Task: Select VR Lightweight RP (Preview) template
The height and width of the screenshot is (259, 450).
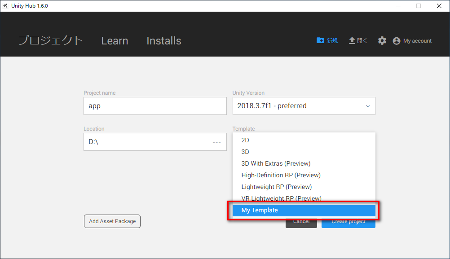Action: (304, 198)
